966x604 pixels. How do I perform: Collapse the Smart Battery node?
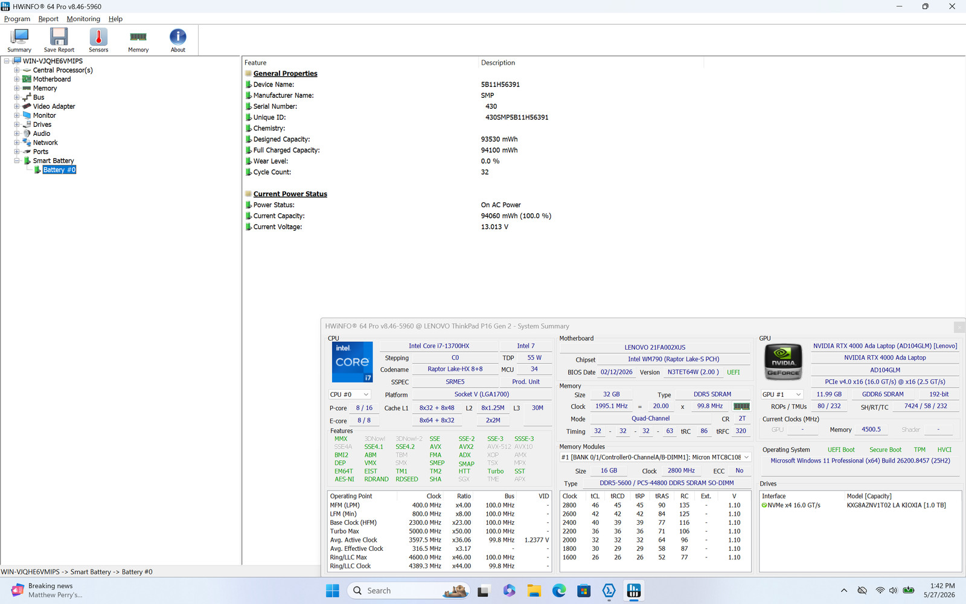click(17, 161)
